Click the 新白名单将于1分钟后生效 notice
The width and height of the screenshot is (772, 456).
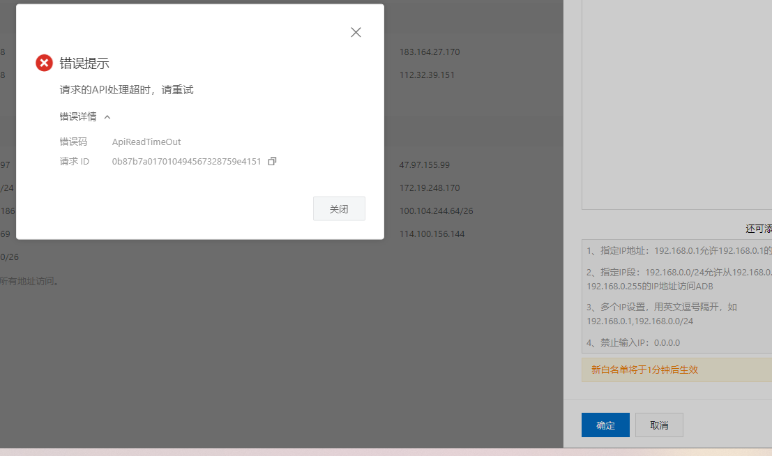coord(676,370)
